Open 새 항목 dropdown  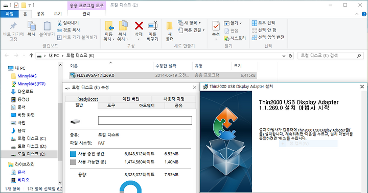click(190, 23)
